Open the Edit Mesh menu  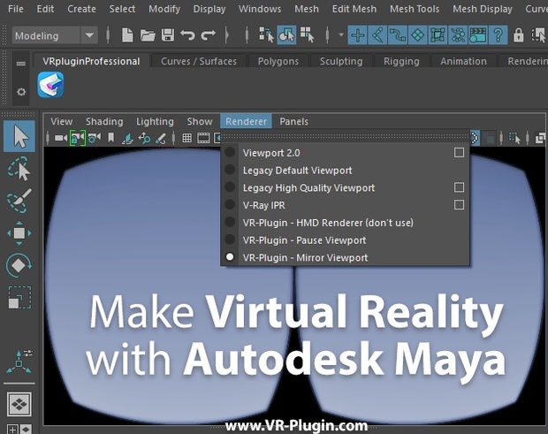click(x=354, y=9)
